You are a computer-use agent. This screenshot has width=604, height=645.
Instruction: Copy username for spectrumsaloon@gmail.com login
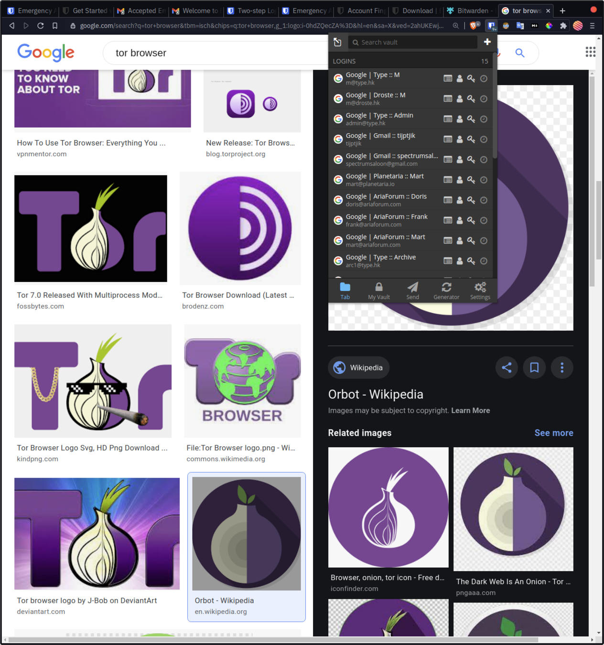(460, 160)
